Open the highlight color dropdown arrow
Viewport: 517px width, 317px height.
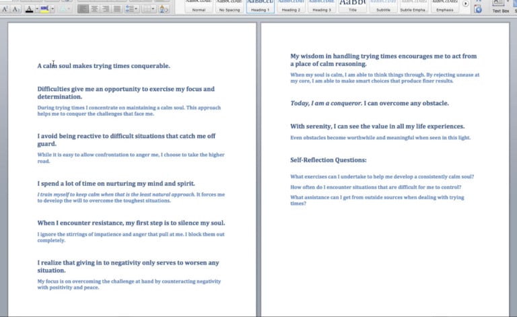click(x=53, y=9)
